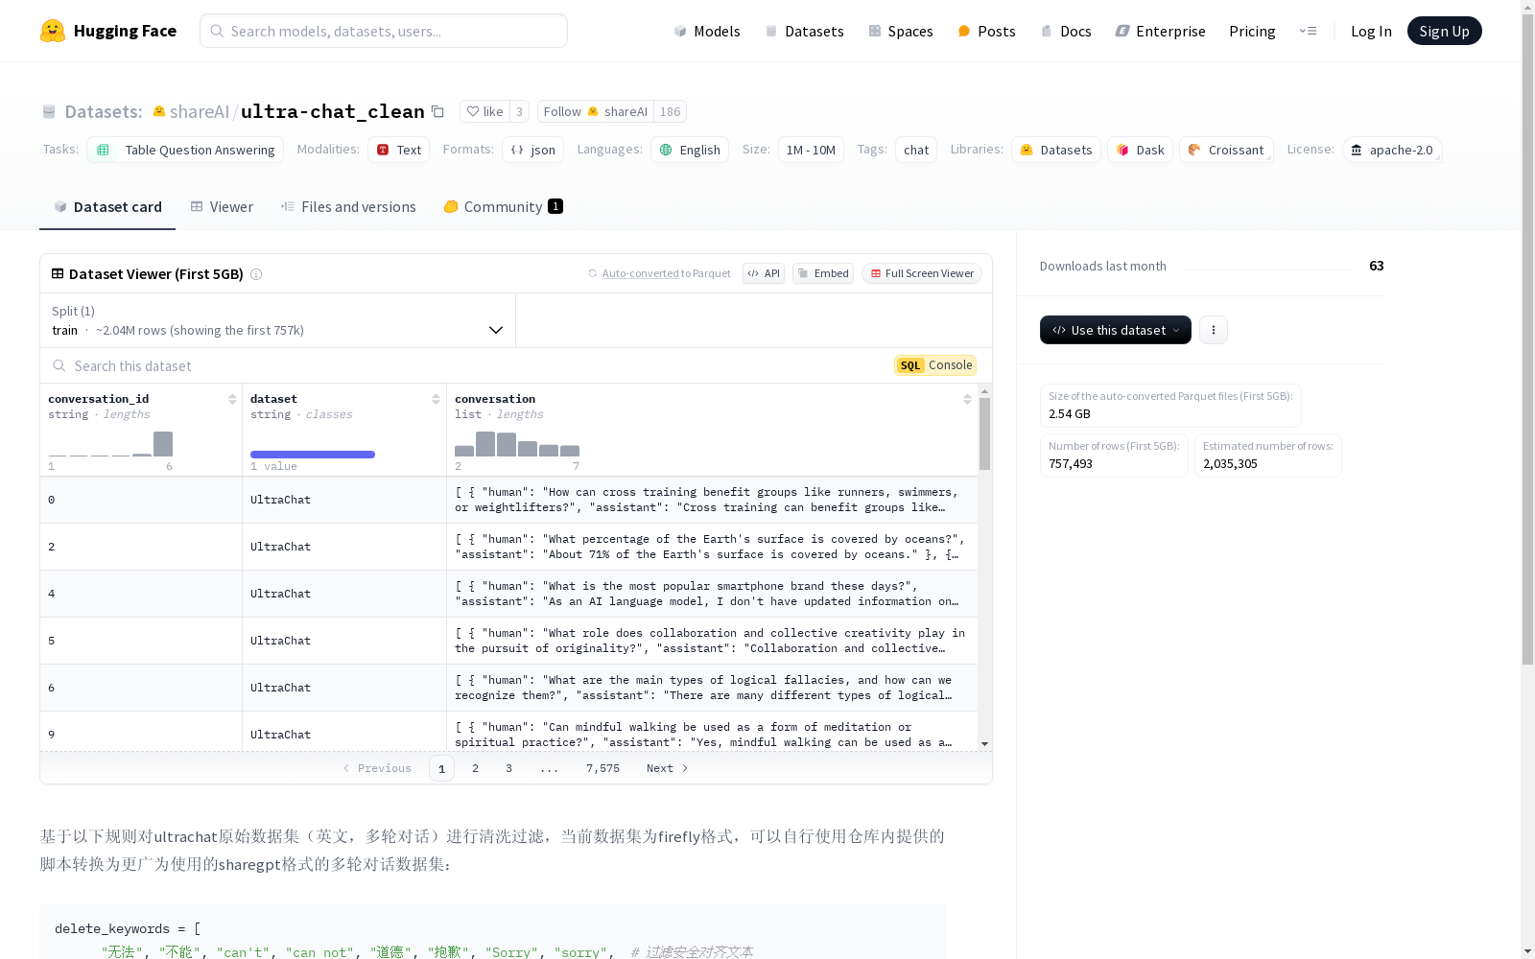Click the dataset class distribution bar
The height and width of the screenshot is (959, 1535).
[313, 455]
